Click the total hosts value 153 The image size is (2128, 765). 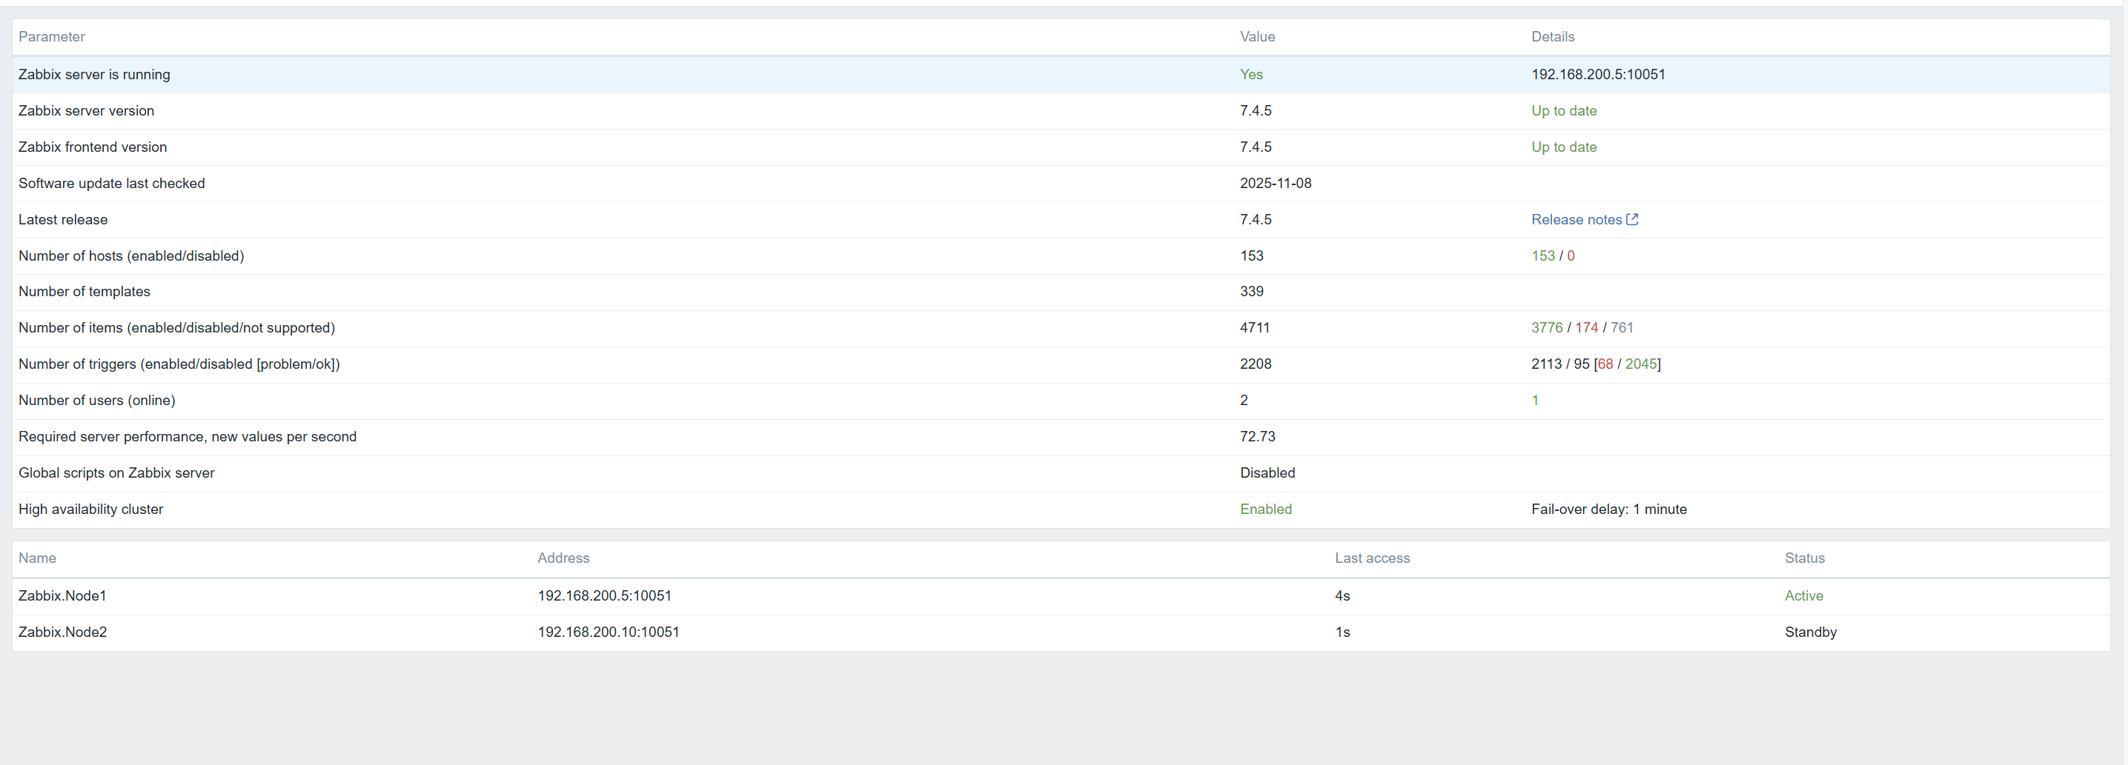pyautogui.click(x=1251, y=255)
